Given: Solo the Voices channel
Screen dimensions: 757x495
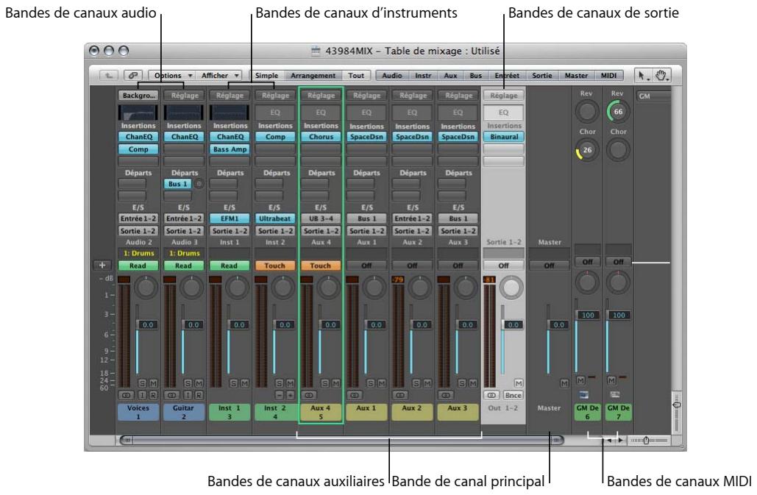Looking at the screenshot, I should [x=143, y=383].
